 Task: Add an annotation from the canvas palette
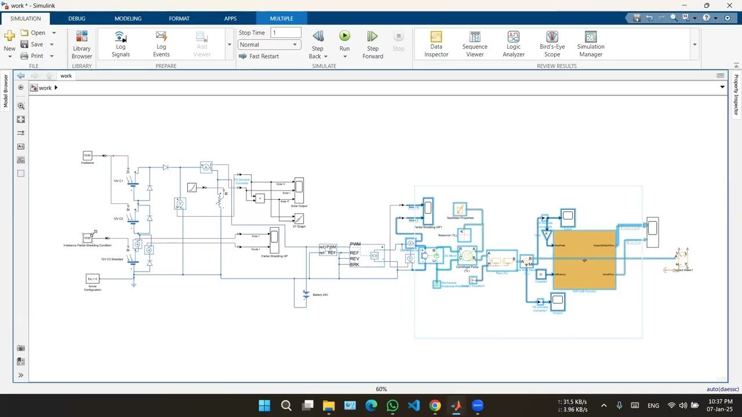(21, 147)
